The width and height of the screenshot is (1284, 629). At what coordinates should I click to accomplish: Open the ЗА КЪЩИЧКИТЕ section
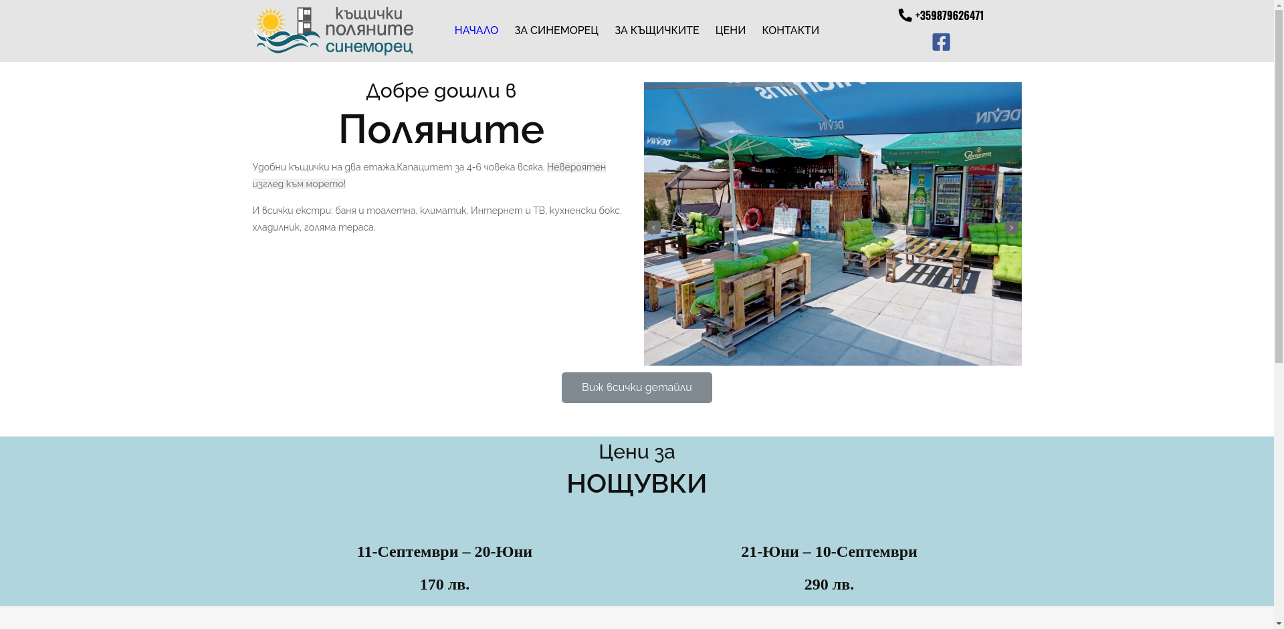(656, 30)
